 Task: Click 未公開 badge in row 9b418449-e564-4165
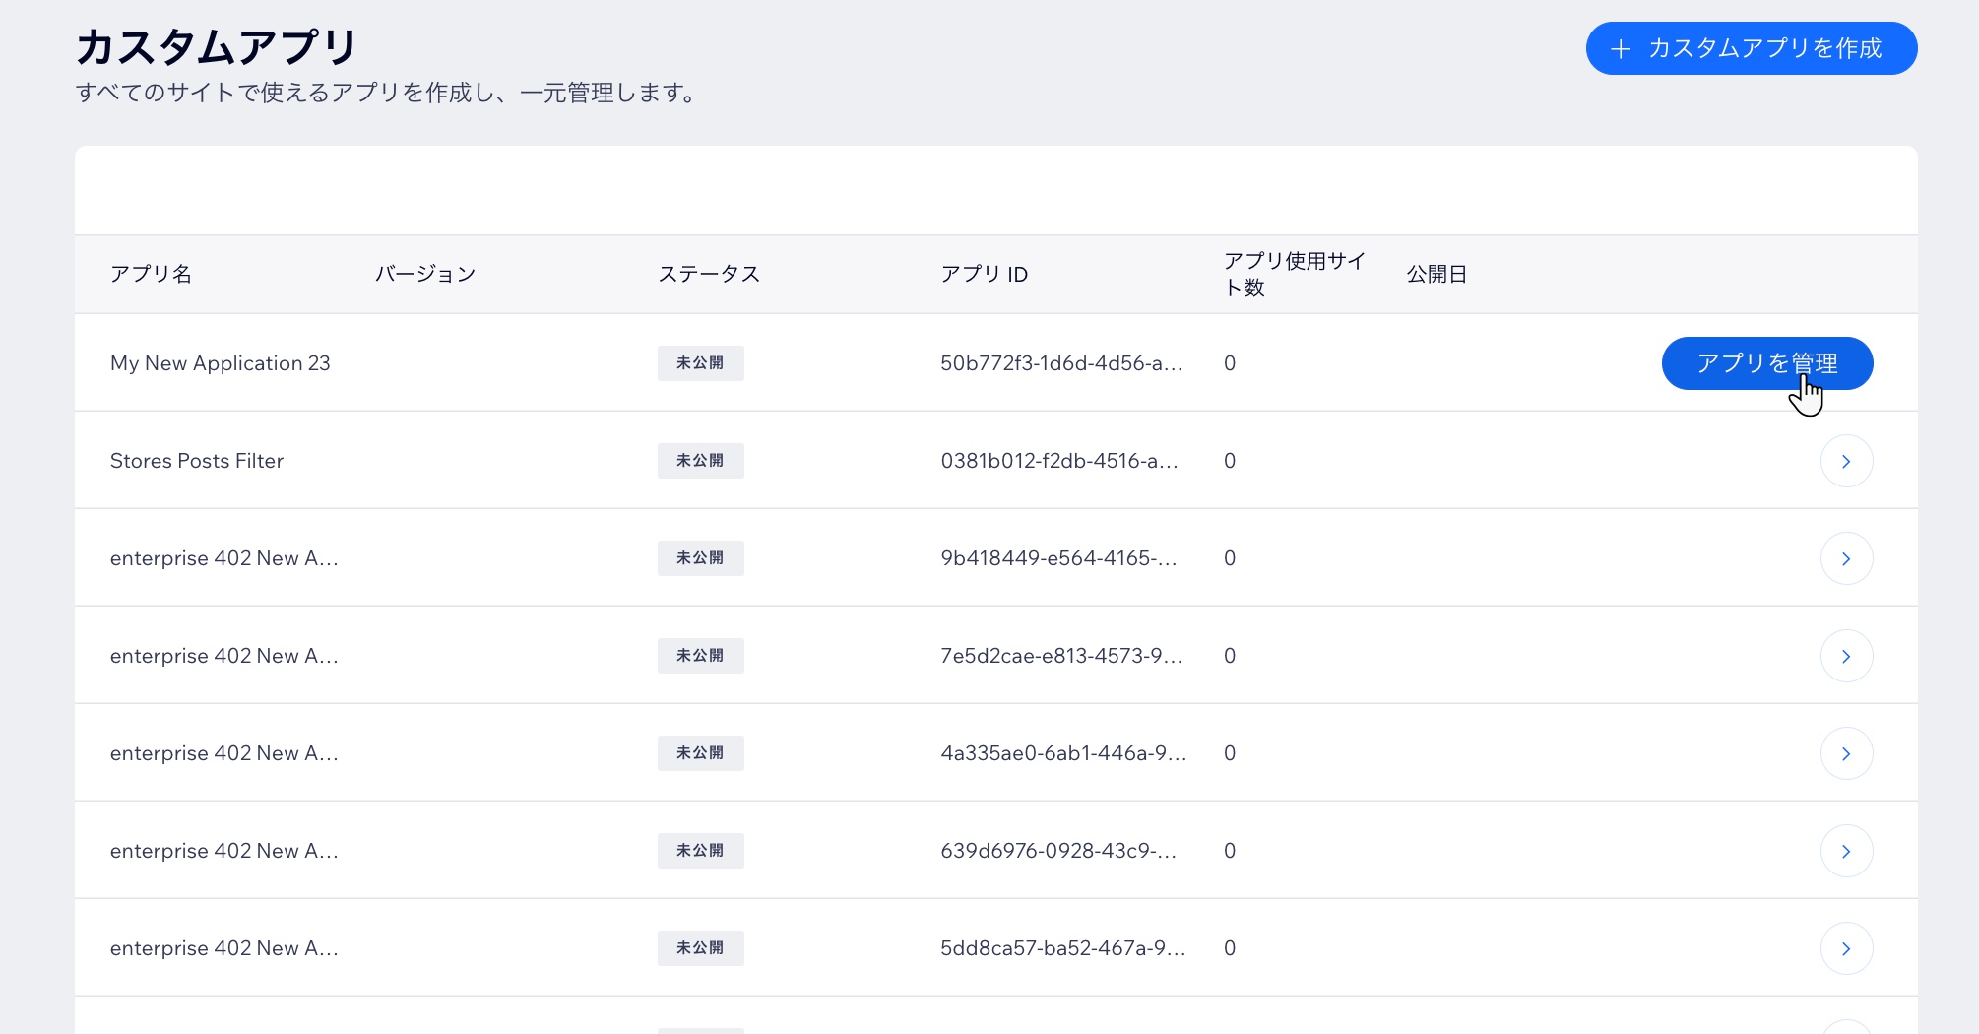700,558
